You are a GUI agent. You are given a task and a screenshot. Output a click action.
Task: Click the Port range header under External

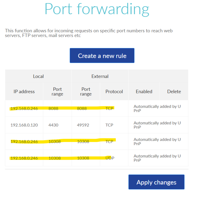86,91
